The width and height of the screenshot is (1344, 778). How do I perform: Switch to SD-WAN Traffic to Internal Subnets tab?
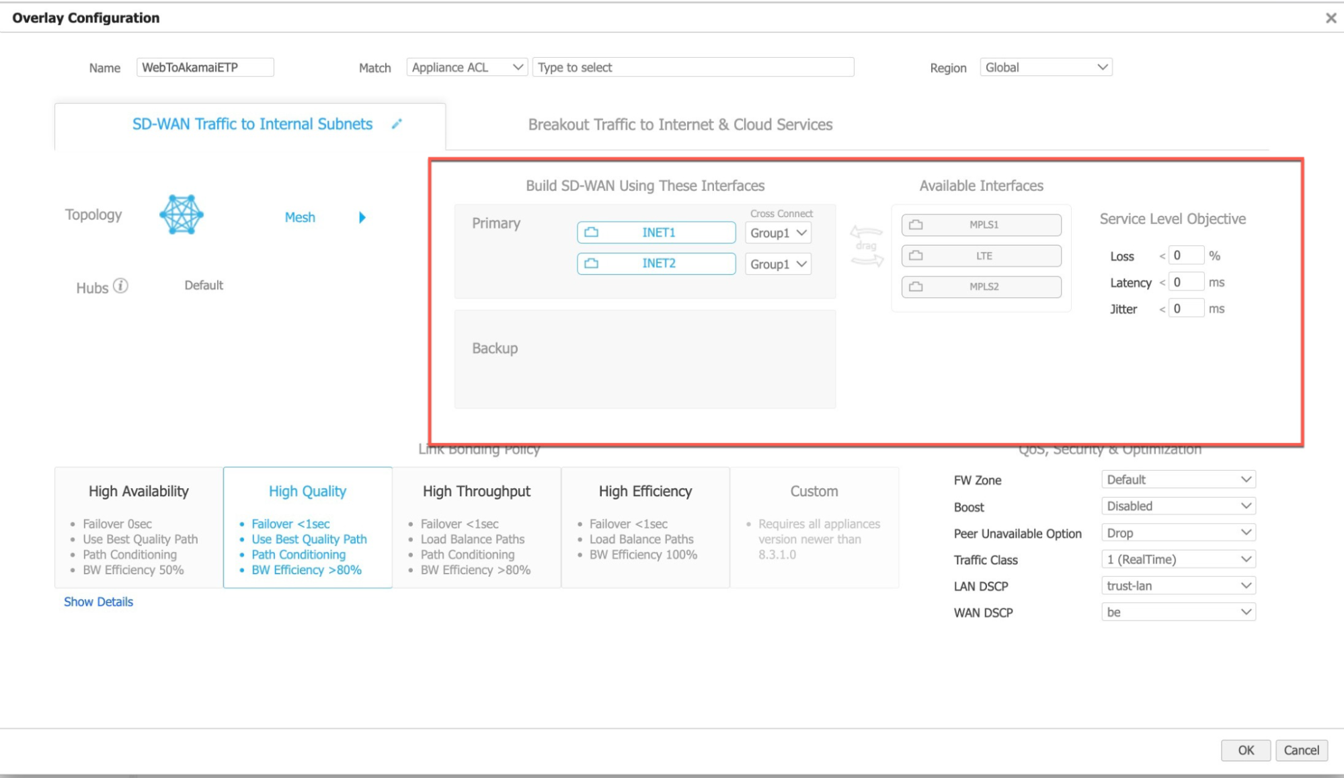point(252,124)
